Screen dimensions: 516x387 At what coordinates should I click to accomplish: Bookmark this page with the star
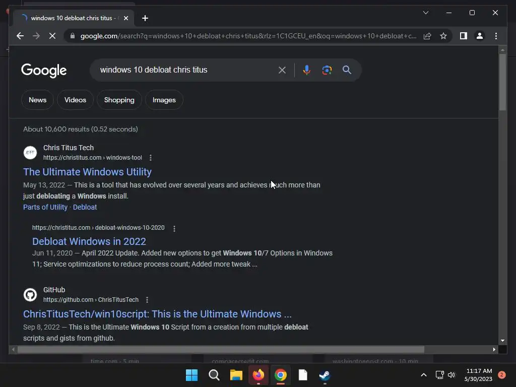coord(443,36)
